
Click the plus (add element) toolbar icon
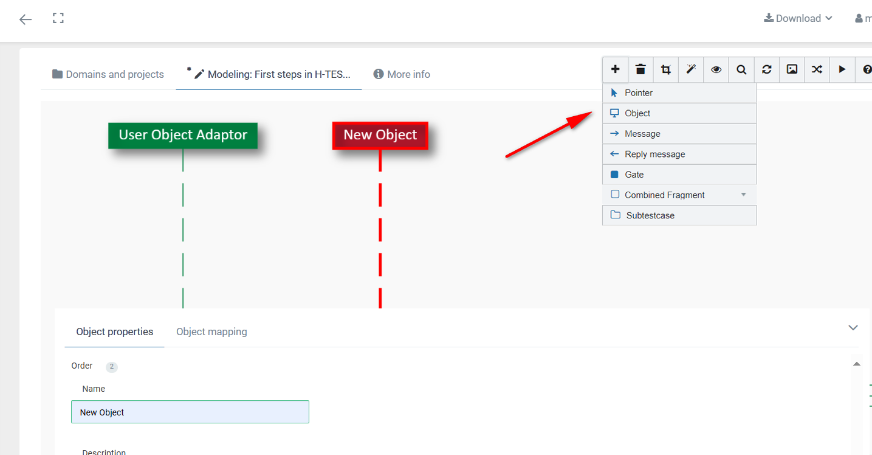(615, 69)
